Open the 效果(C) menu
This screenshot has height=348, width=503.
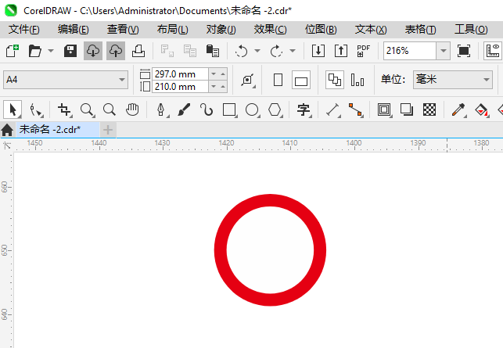point(270,30)
